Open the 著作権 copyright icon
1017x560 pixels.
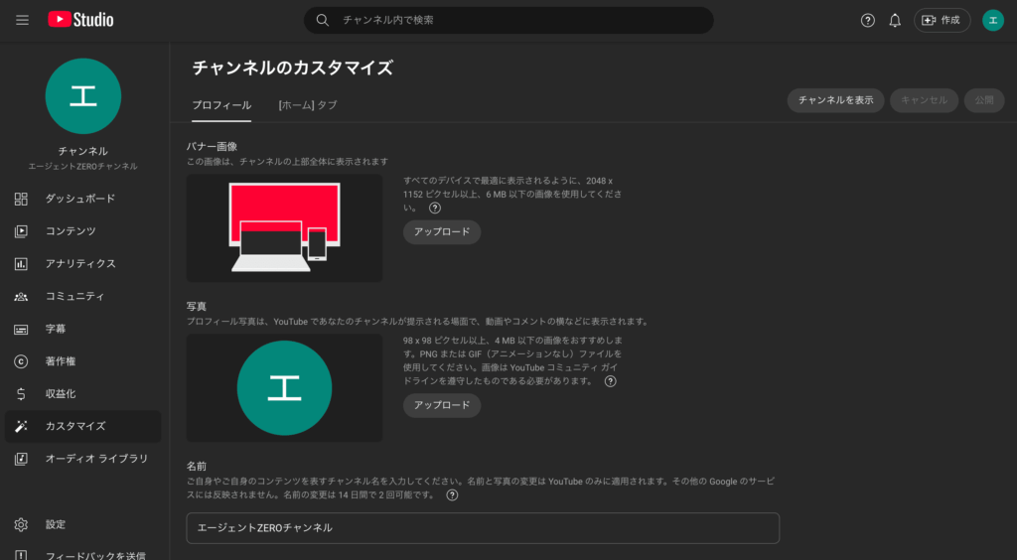click(x=21, y=361)
